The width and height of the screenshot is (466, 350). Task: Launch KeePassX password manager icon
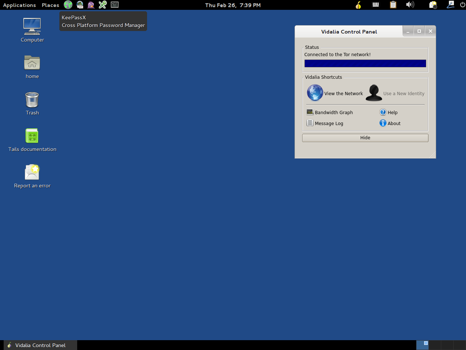[x=103, y=5]
